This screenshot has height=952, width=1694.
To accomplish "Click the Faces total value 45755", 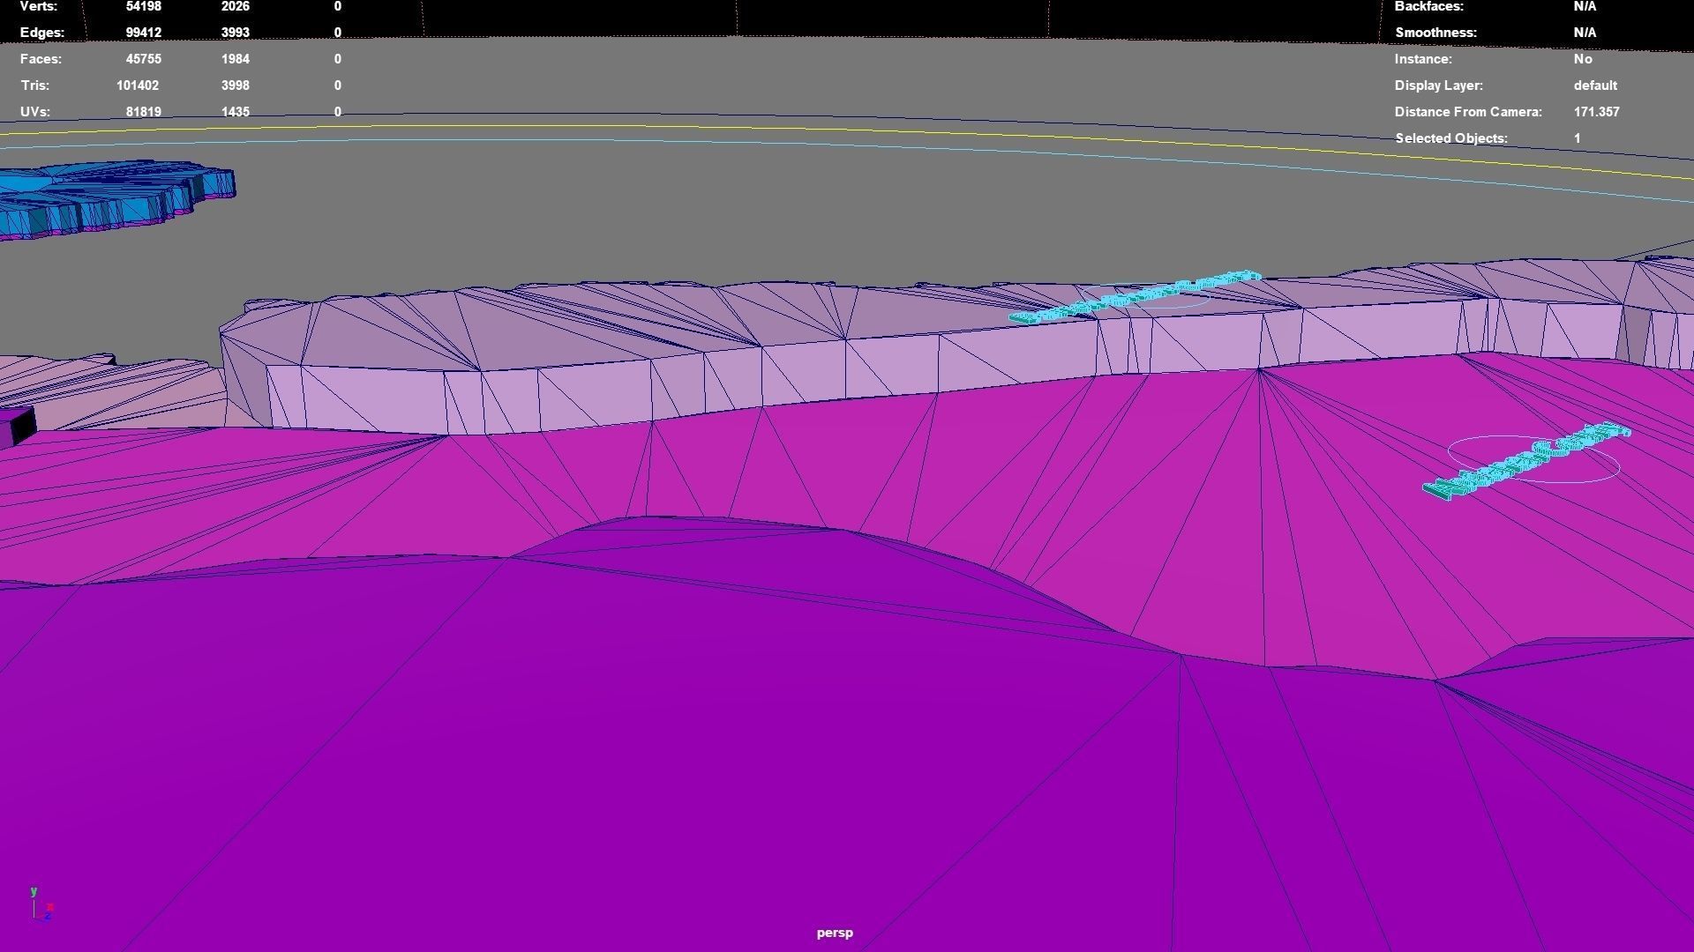I will pyautogui.click(x=143, y=59).
